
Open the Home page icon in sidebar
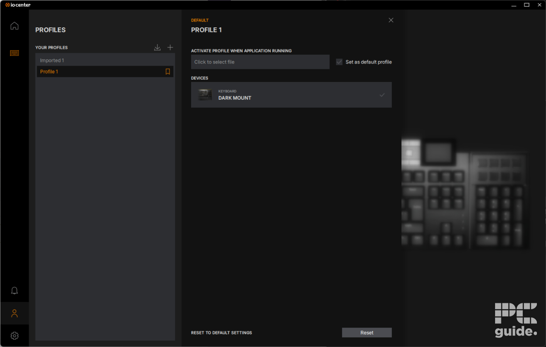15,26
